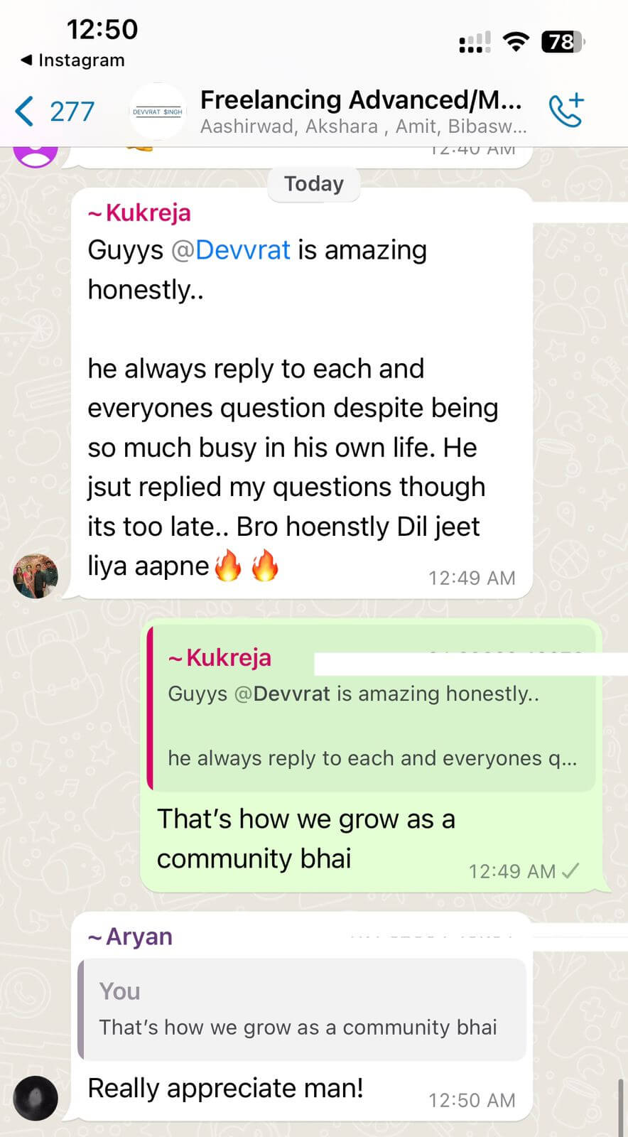Tap the back arrow chevron

(x=24, y=112)
